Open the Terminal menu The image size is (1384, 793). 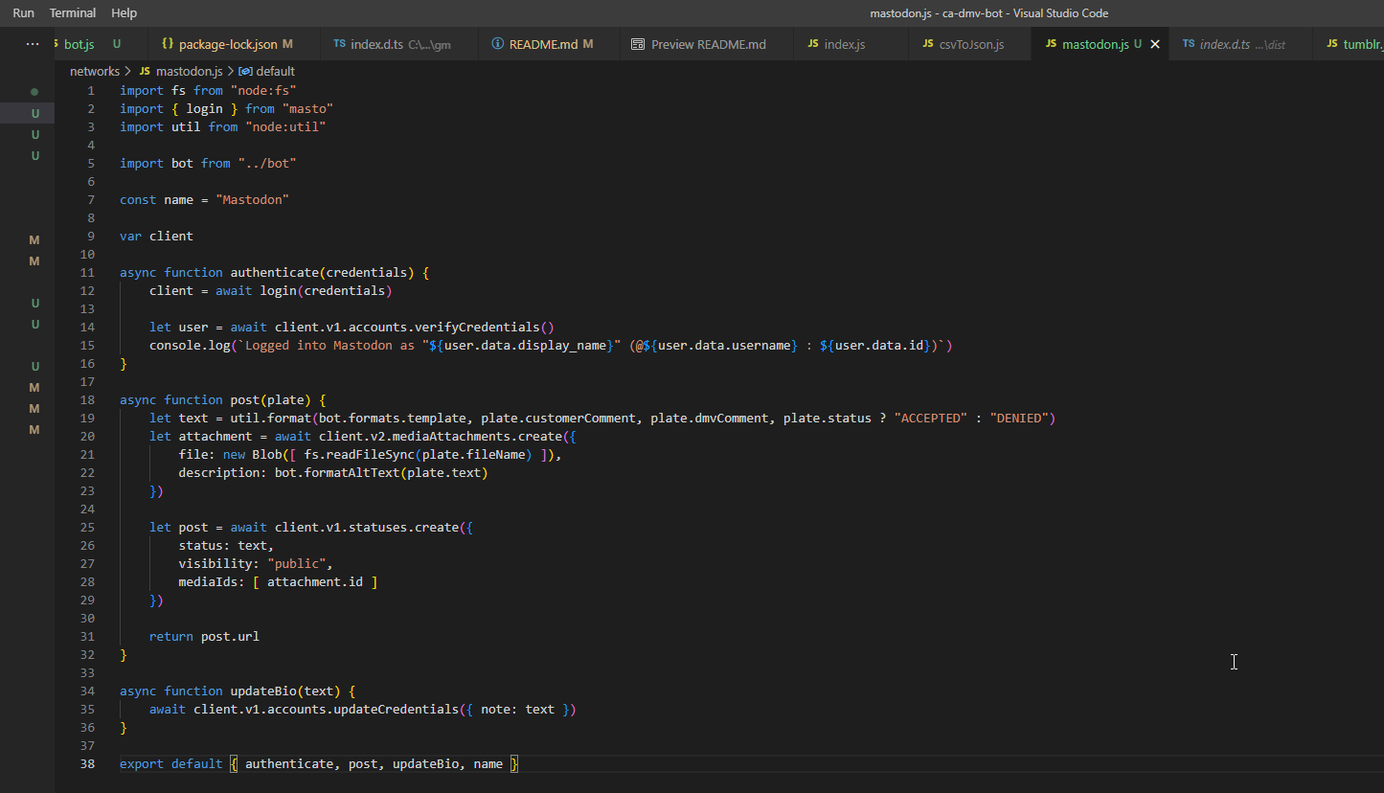tap(73, 13)
